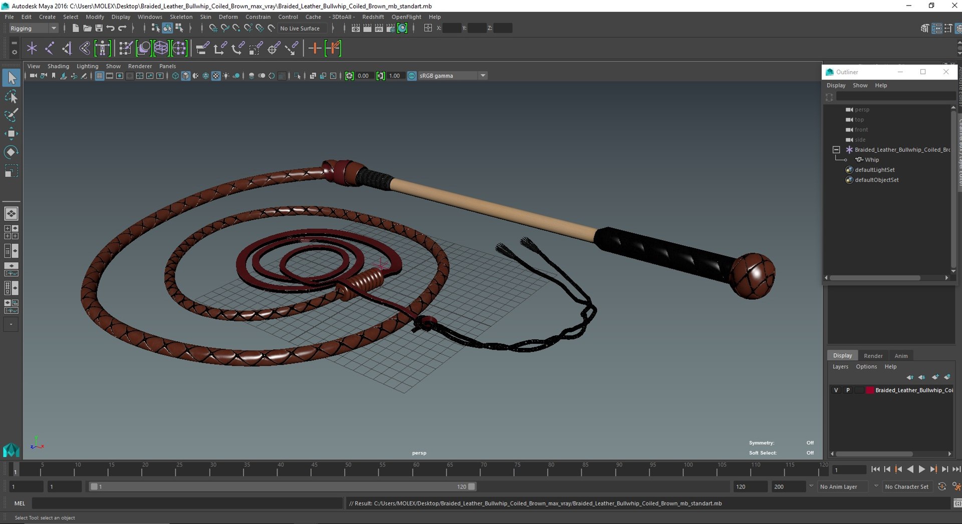This screenshot has height=524, width=962.
Task: Toggle layer visibility V box
Action: (x=836, y=390)
